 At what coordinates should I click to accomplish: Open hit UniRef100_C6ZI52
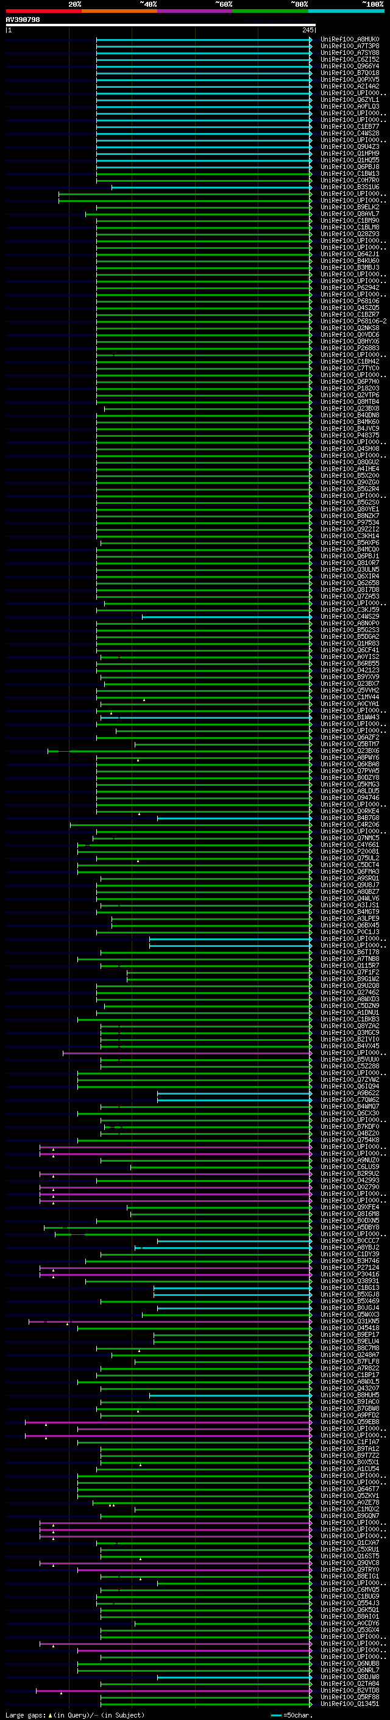point(350,59)
